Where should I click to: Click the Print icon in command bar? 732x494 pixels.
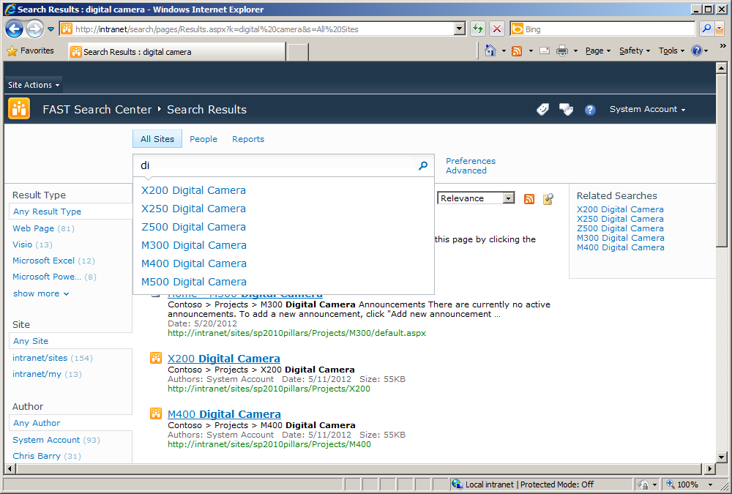pyautogui.click(x=562, y=50)
